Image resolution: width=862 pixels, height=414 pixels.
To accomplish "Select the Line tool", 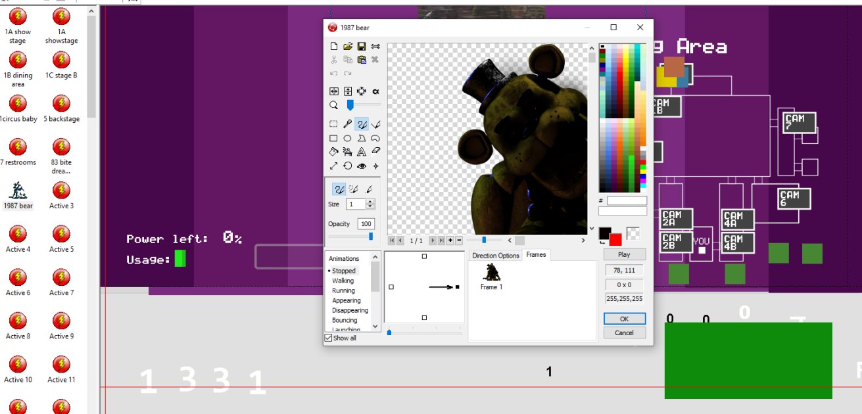I will coord(375,124).
